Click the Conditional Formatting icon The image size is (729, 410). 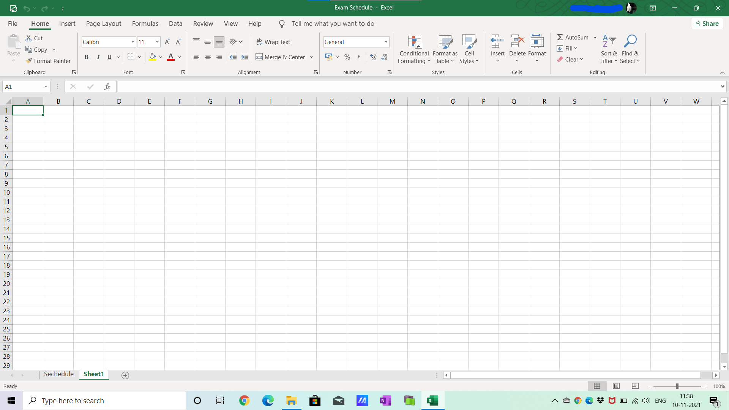tap(414, 42)
